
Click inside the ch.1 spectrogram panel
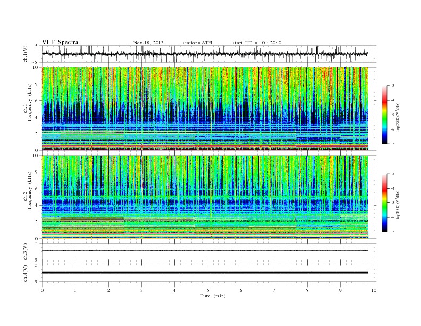click(x=205, y=109)
